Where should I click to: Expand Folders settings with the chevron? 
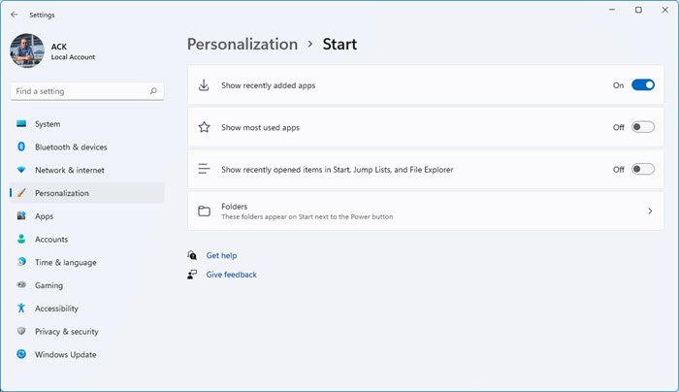[650, 211]
